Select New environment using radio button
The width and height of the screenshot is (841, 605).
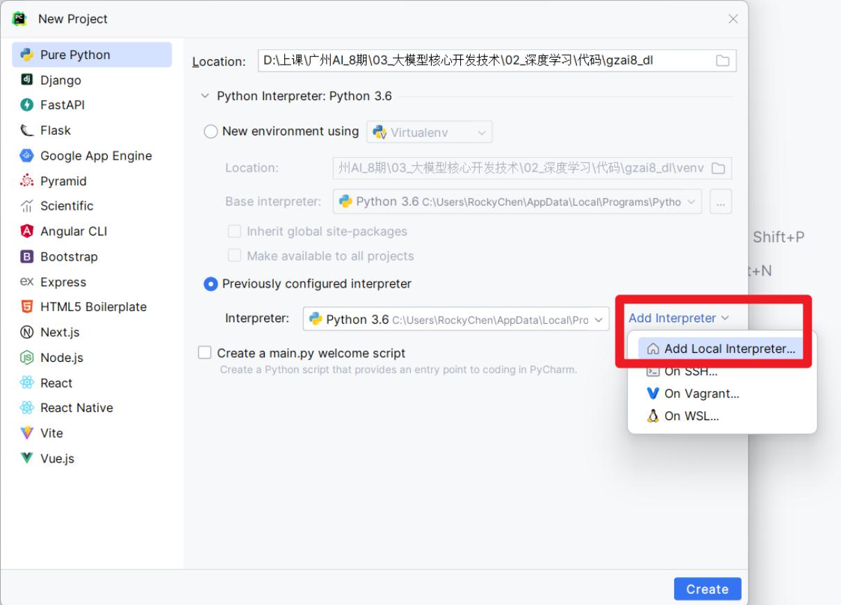[x=211, y=131]
